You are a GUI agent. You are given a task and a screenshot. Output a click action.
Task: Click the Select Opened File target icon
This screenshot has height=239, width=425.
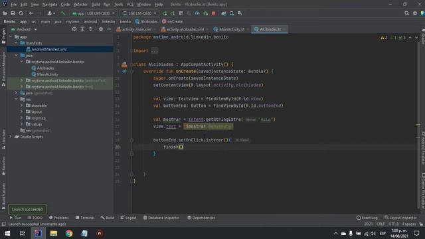pos(74,29)
